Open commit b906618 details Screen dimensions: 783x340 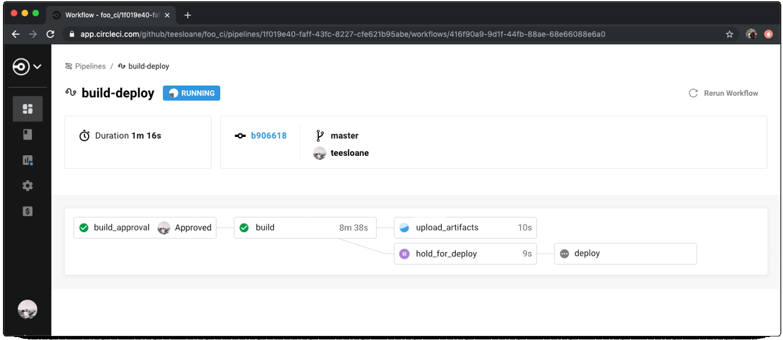(269, 135)
